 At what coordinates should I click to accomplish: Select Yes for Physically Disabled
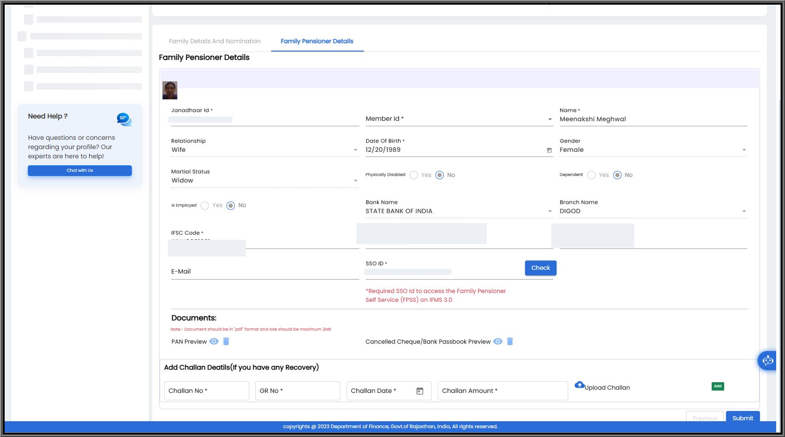point(414,175)
